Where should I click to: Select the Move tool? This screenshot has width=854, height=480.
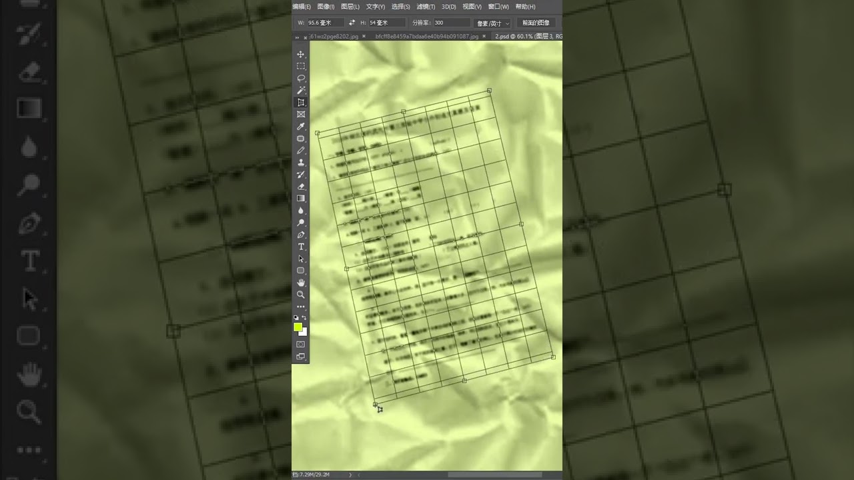pyautogui.click(x=301, y=54)
